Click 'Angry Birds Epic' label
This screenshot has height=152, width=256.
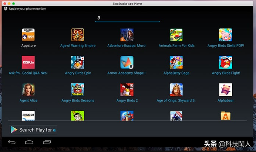(x=78, y=73)
